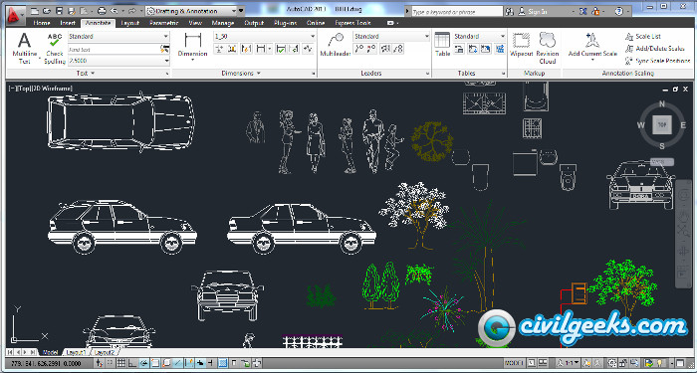Select the Multiline Text tool

(x=25, y=48)
